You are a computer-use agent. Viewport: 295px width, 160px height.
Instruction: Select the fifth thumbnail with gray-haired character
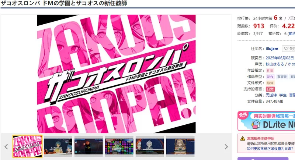(150, 146)
